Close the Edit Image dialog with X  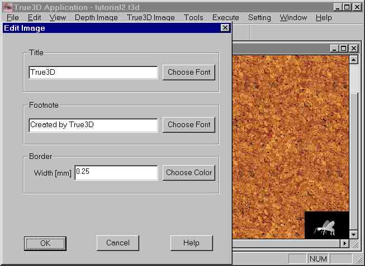coord(225,28)
